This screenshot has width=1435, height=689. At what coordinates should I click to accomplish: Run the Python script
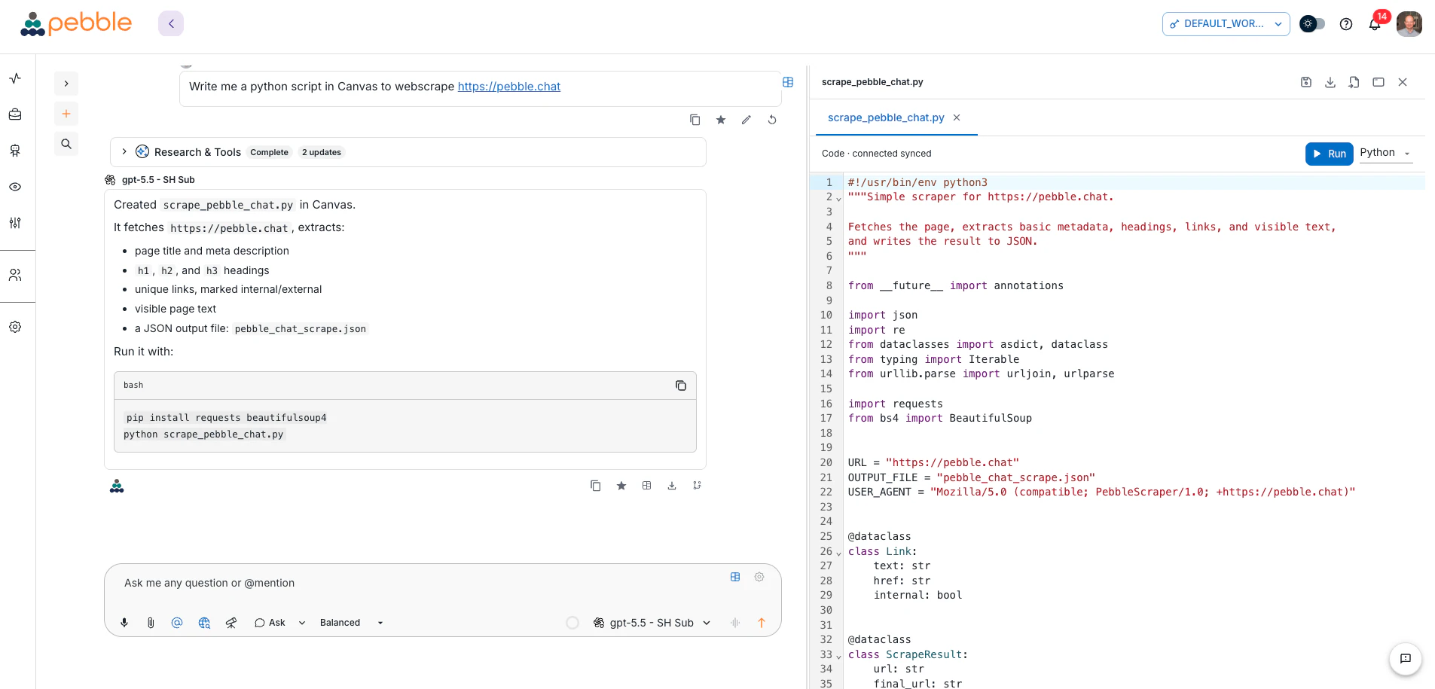click(x=1330, y=154)
